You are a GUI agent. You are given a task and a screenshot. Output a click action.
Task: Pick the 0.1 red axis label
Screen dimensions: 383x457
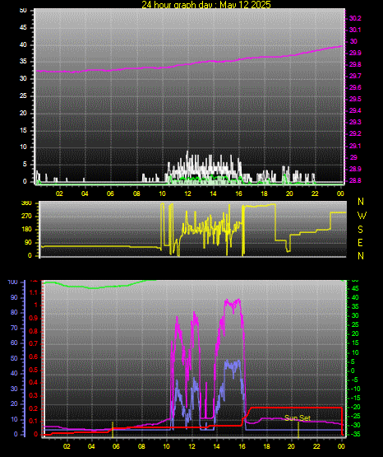pos(34,421)
